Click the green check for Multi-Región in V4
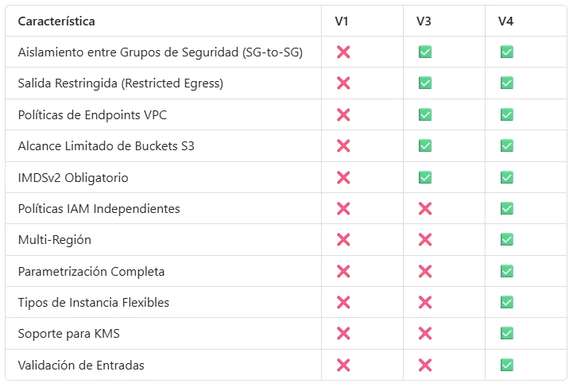The height and width of the screenshot is (387, 573). click(507, 240)
